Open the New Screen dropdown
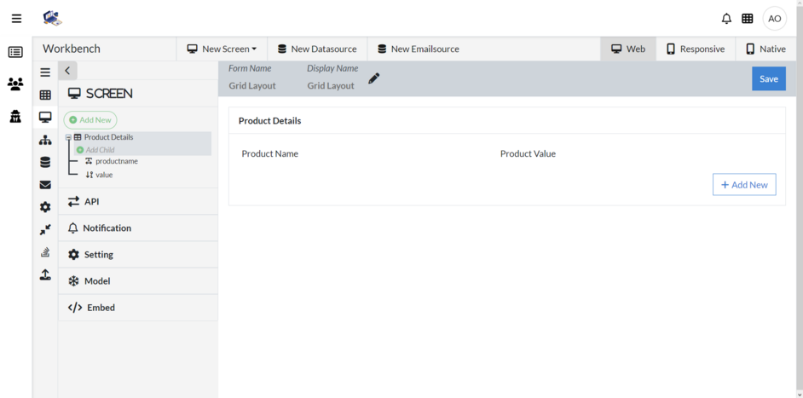Viewport: 803px width, 398px height. pos(222,49)
